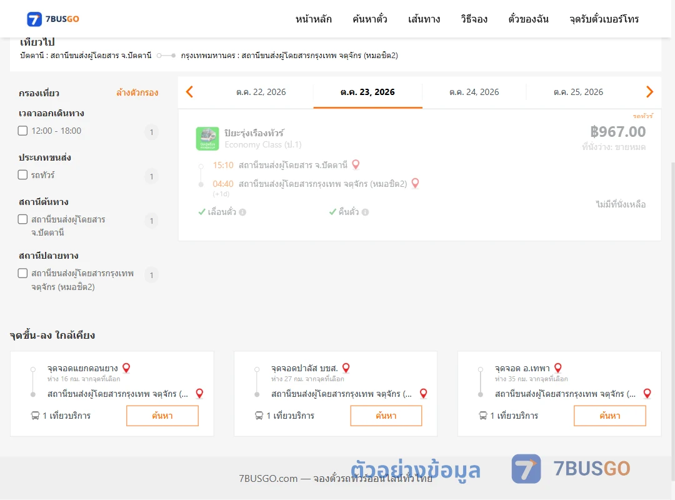Tick destination station หมอชิต2 filter checkbox
The image size is (675, 500).
pyautogui.click(x=23, y=273)
